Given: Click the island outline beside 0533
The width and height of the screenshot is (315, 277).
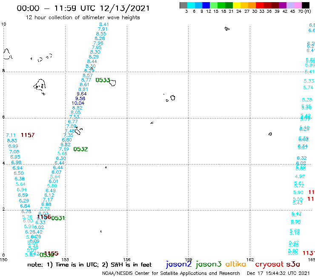Looking at the screenshot, I should tap(112, 83).
